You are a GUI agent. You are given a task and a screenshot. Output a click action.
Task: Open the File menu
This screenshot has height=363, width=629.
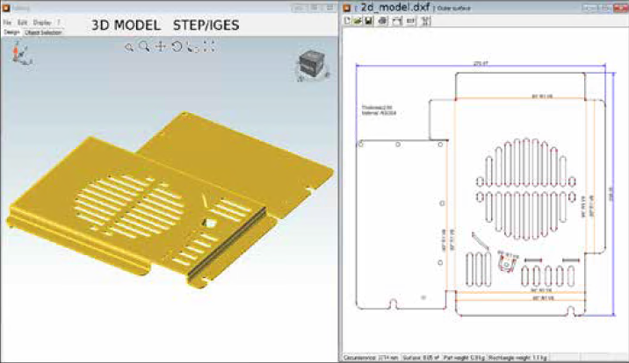(7, 22)
